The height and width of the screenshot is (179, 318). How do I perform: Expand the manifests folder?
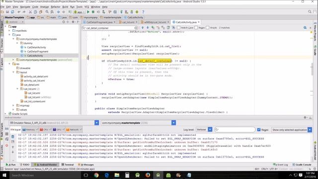point(9,31)
